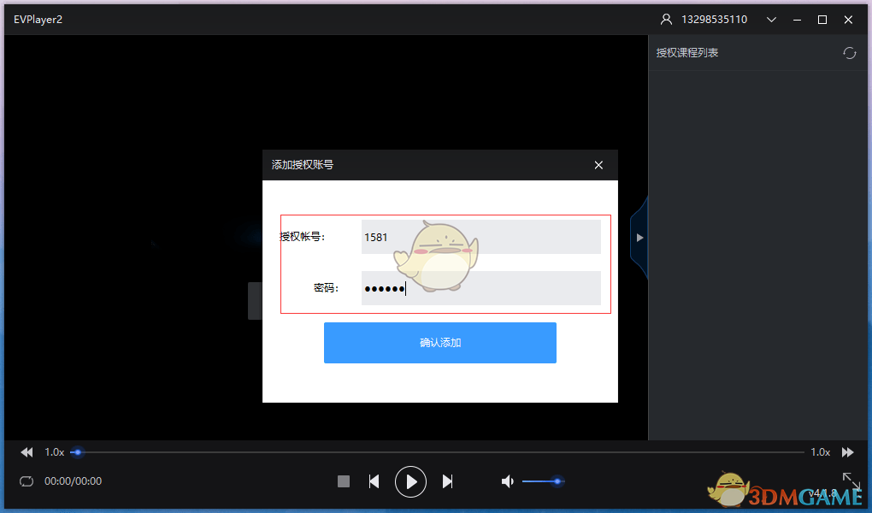Refresh the 授权课程列表 panel

pyautogui.click(x=849, y=52)
